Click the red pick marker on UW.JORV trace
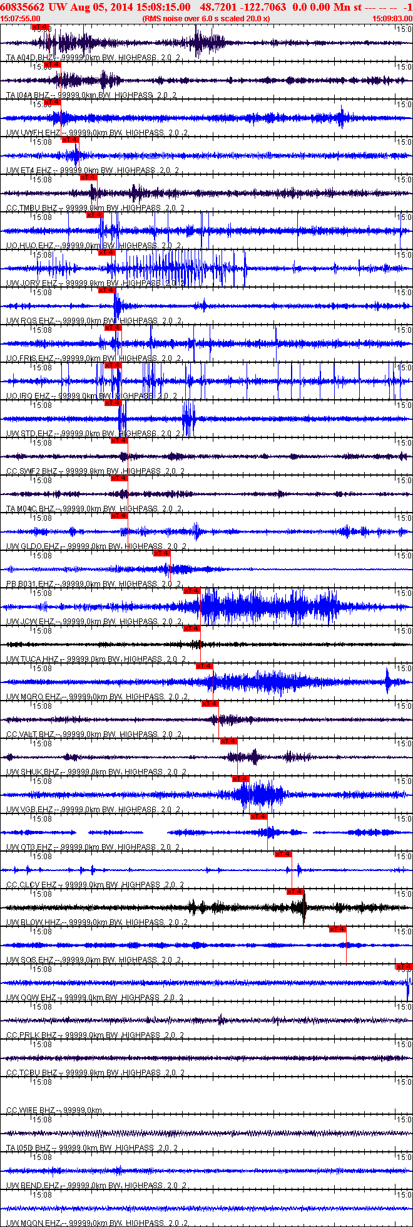The width and height of the screenshot is (413, 1227). tap(107, 253)
